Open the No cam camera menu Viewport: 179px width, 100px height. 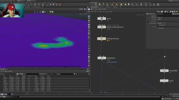pyautogui.click(x=85, y=14)
